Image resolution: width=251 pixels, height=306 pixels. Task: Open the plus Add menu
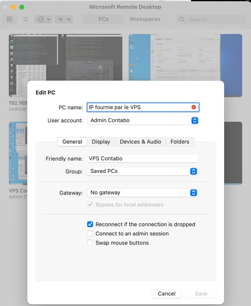point(64,19)
